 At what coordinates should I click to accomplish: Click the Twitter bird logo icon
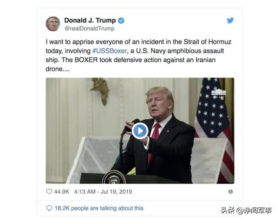tap(230, 20)
